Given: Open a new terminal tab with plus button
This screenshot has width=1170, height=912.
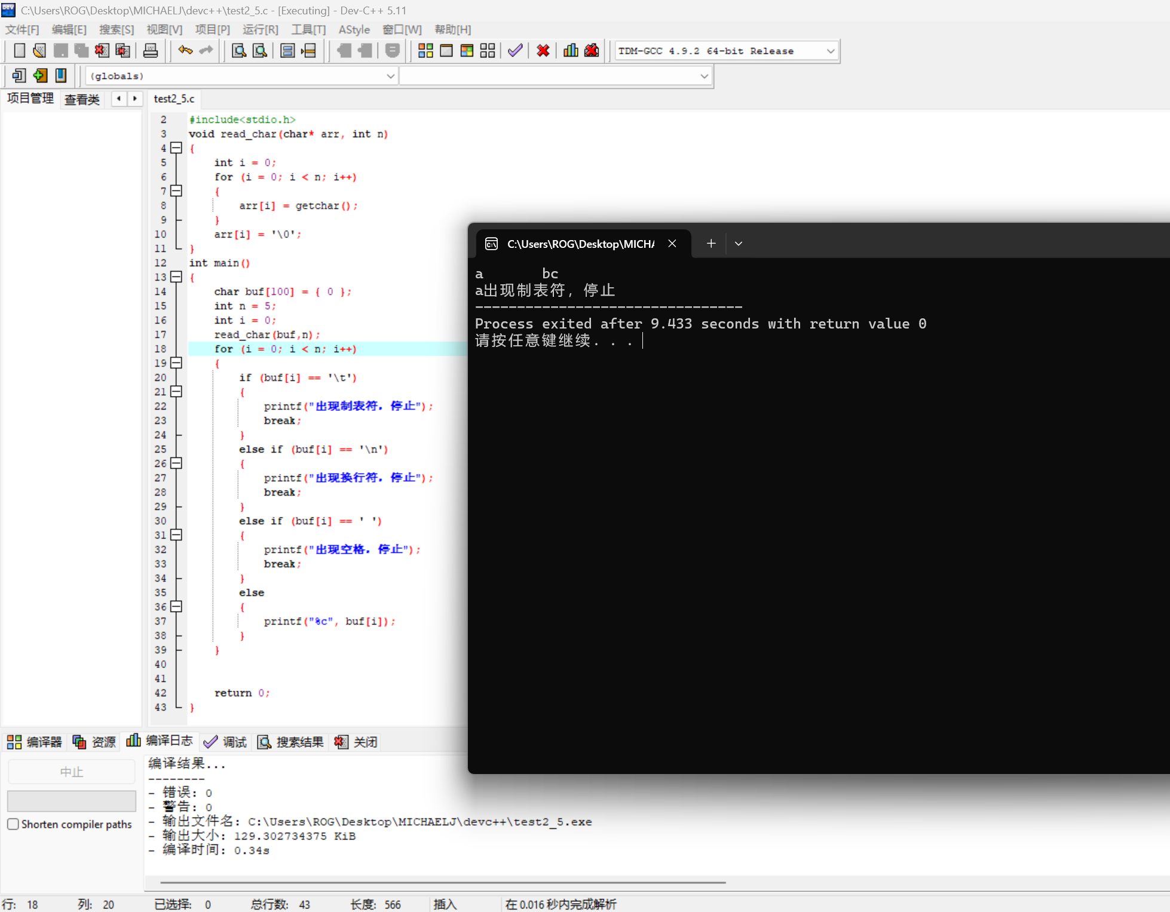Looking at the screenshot, I should click(711, 244).
